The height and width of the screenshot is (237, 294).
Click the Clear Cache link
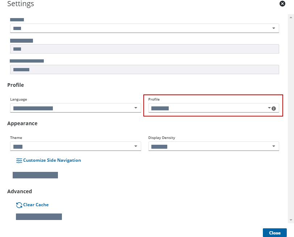36,205
